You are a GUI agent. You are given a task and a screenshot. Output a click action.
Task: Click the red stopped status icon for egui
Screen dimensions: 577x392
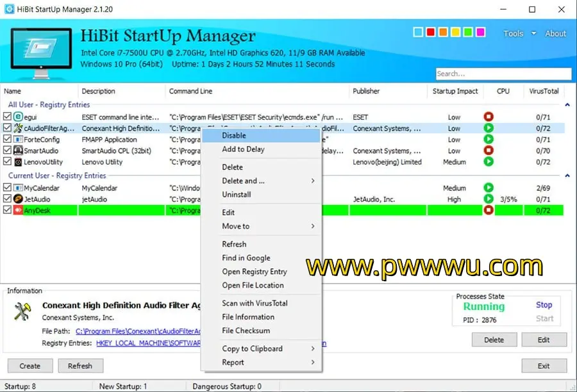pos(489,117)
